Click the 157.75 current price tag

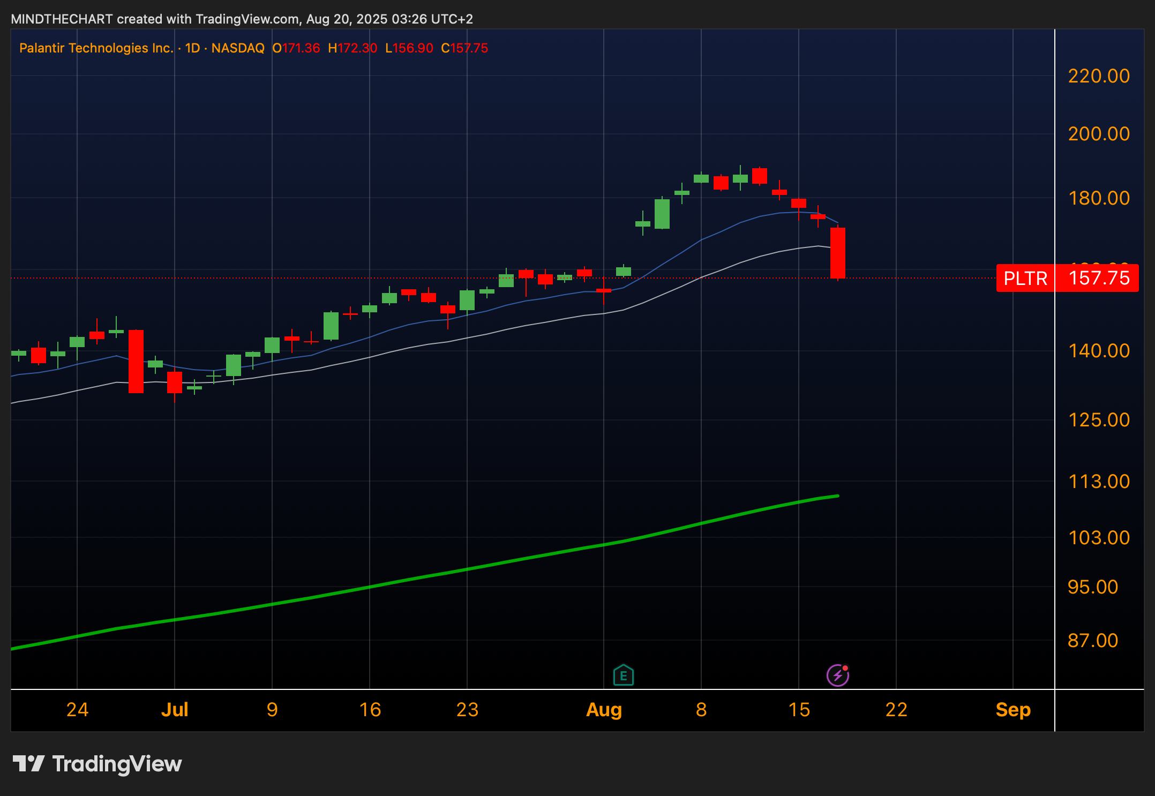(1098, 279)
